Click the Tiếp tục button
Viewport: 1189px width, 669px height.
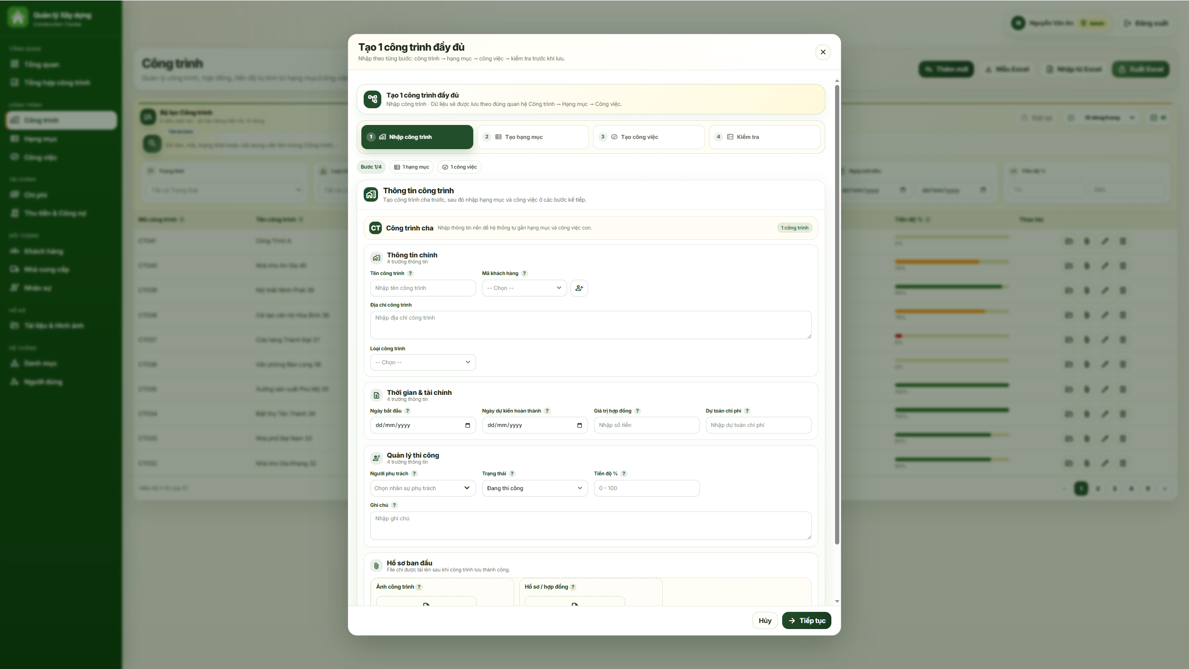pos(806,621)
